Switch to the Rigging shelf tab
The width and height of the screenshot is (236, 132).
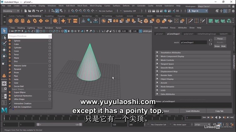pos(61,16)
